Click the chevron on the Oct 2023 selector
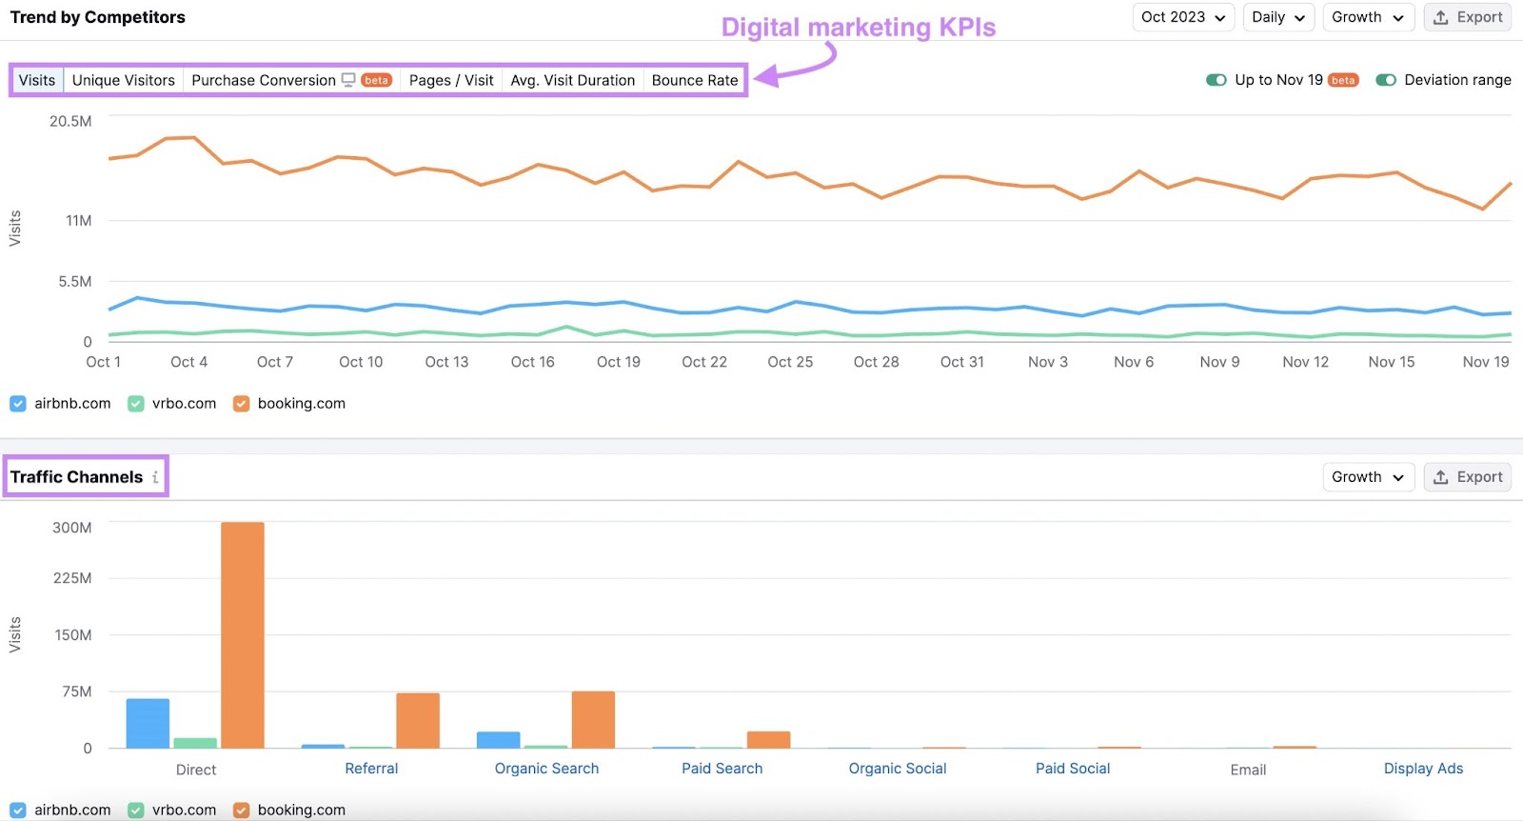Screen dimensions: 1523x821 coord(1220,18)
